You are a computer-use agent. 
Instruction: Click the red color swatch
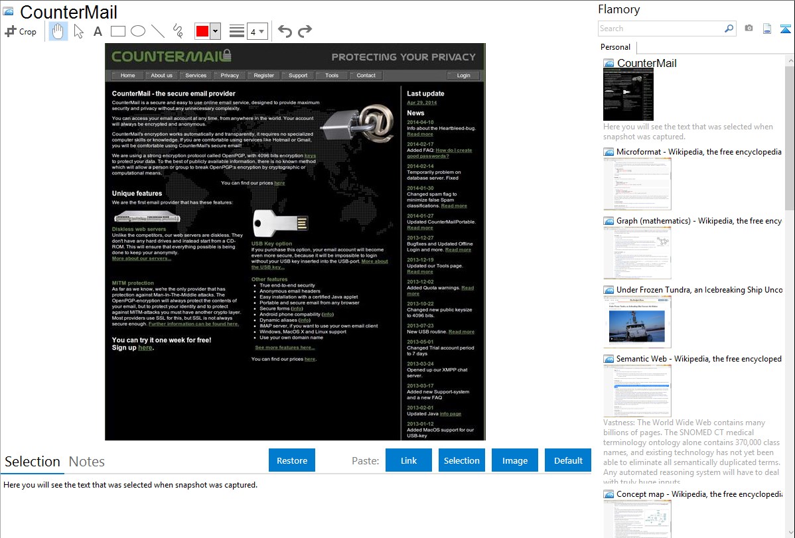click(x=202, y=31)
